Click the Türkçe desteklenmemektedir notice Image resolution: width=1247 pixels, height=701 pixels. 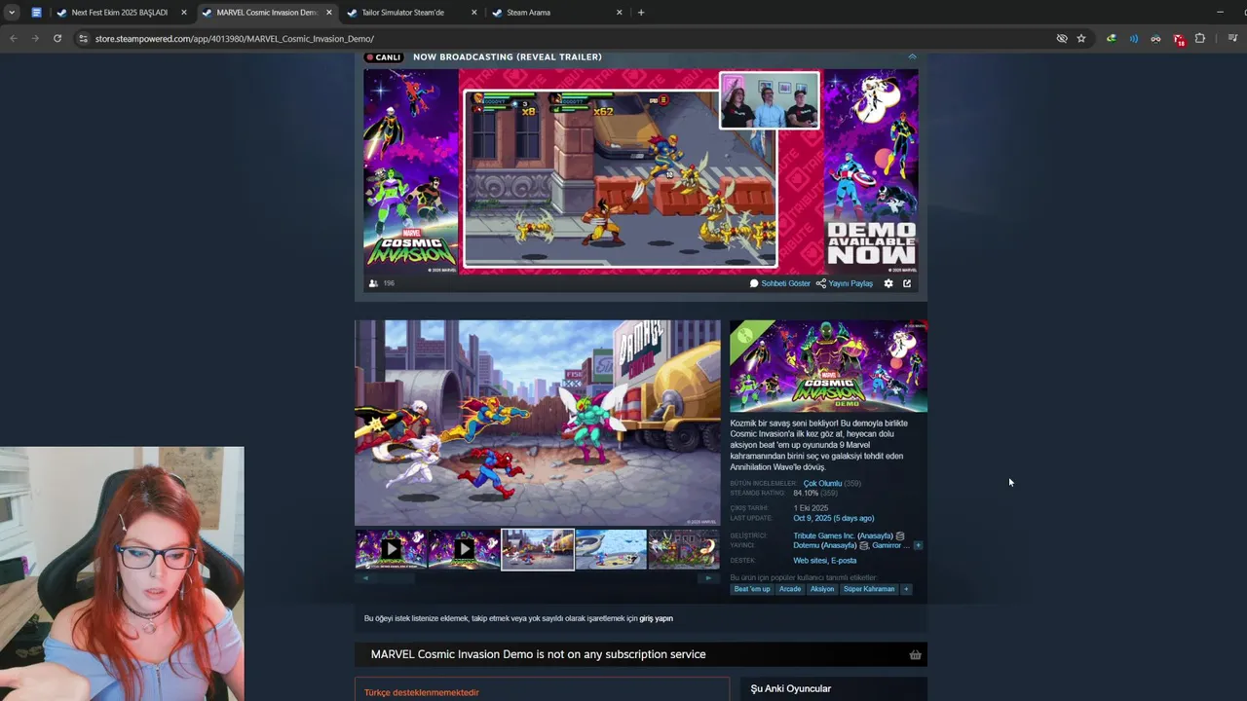pyautogui.click(x=422, y=692)
